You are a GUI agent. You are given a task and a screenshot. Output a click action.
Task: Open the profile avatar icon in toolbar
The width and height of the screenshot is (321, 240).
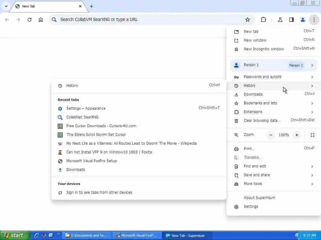point(303,20)
